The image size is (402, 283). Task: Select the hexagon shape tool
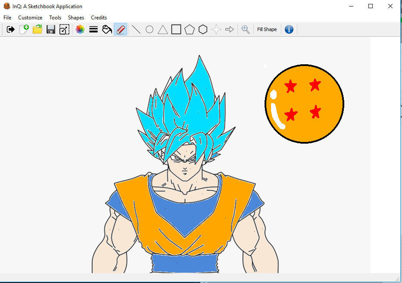click(203, 29)
